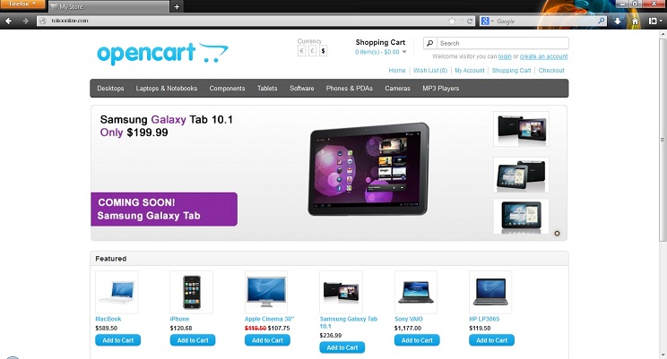Open the Sony VAIO product link

click(x=409, y=319)
